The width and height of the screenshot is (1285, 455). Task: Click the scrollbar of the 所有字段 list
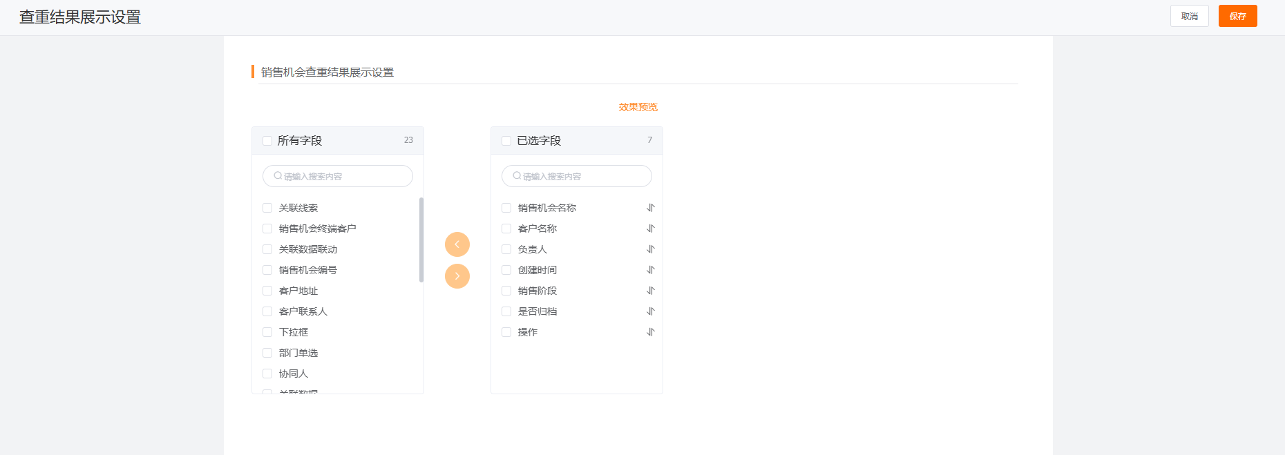pos(421,240)
